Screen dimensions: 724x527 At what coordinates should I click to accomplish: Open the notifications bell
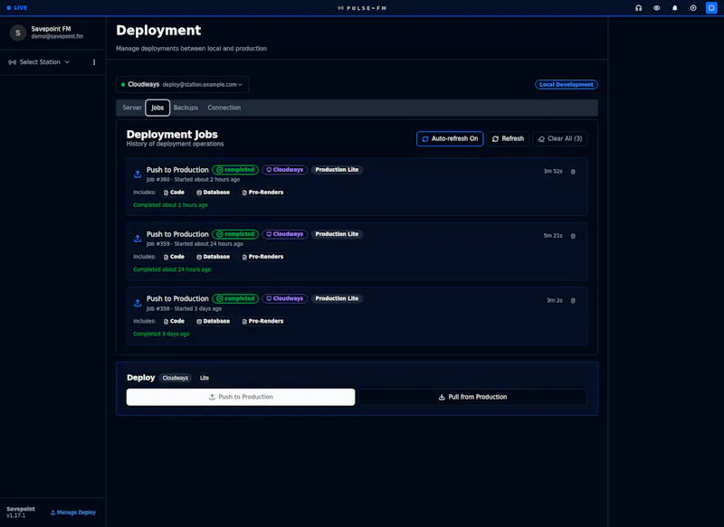(674, 8)
